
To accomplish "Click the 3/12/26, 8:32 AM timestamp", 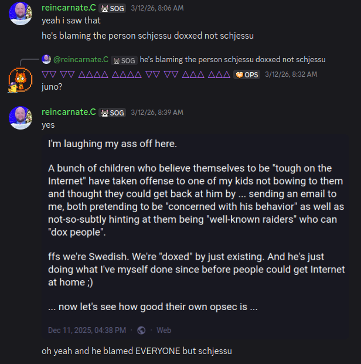I will point(291,74).
